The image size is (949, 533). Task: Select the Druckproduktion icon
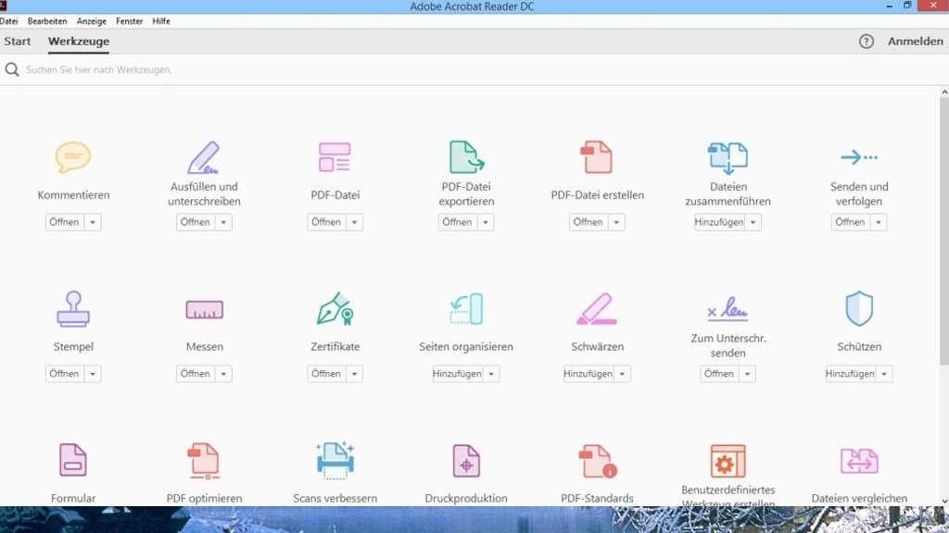(x=465, y=461)
